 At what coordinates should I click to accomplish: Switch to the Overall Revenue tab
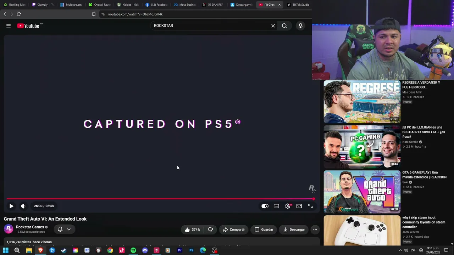(100, 5)
